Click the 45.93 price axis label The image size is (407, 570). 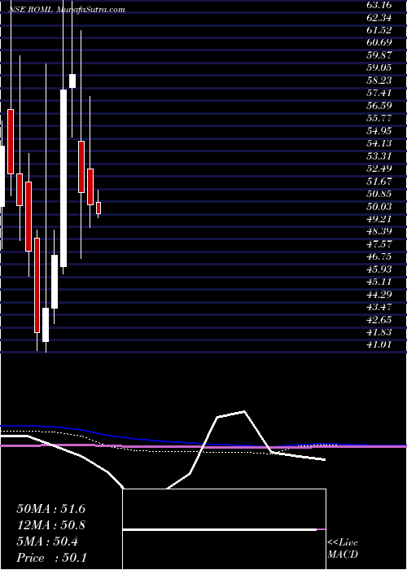379,270
